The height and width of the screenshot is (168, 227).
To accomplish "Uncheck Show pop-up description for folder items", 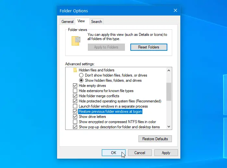I will [75, 127].
